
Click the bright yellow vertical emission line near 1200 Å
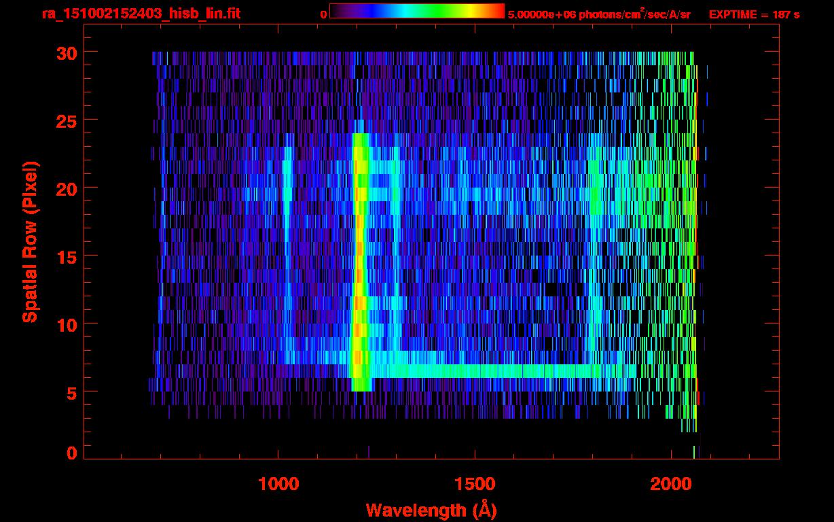[359, 272]
